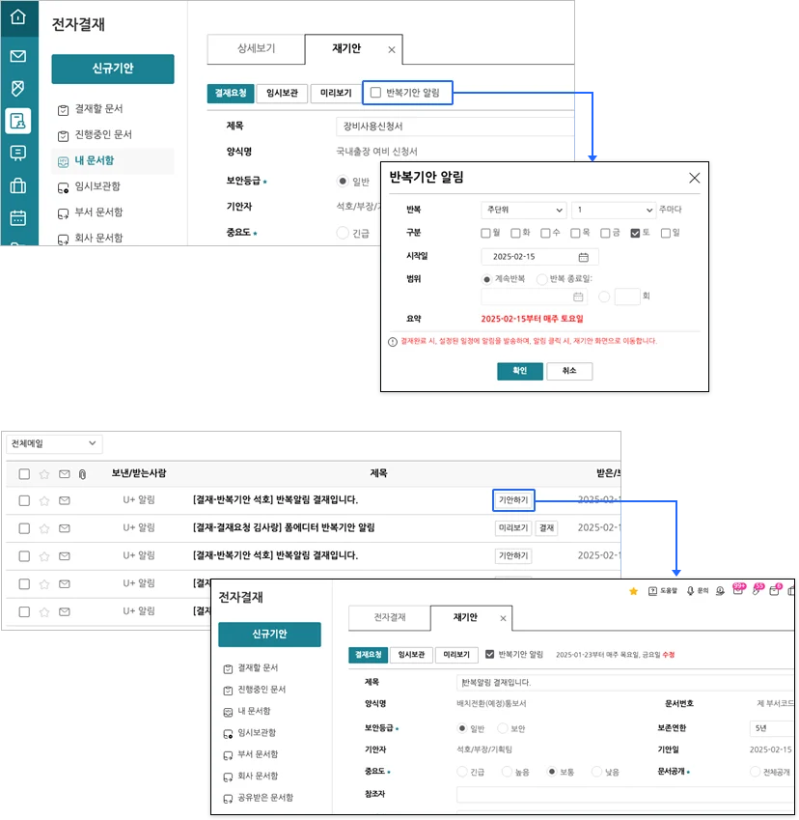The image size is (799, 820).
Task: Select the 반복 종료일 radio button
Action: [541, 279]
